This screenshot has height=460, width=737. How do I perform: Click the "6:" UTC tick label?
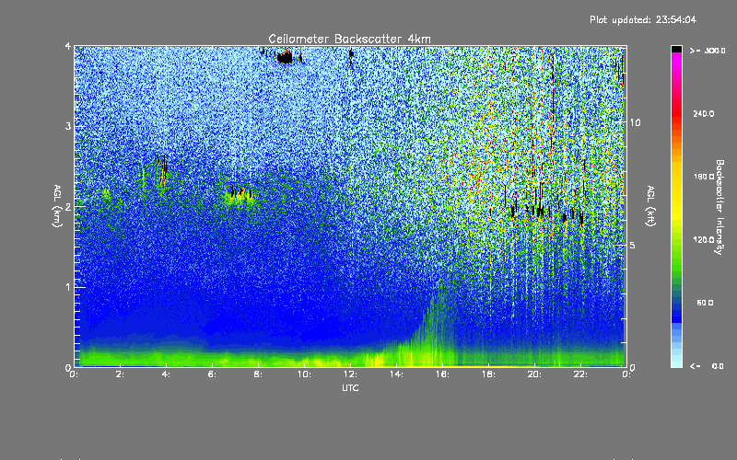point(213,374)
